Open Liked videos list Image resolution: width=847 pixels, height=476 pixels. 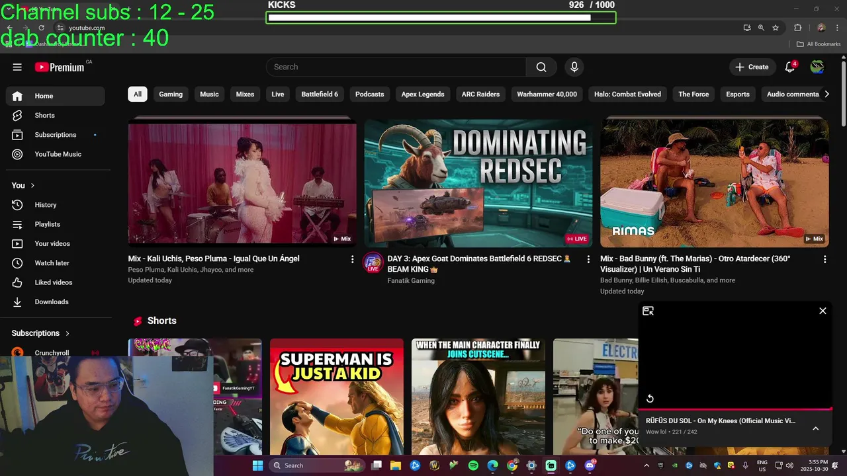(x=56, y=282)
